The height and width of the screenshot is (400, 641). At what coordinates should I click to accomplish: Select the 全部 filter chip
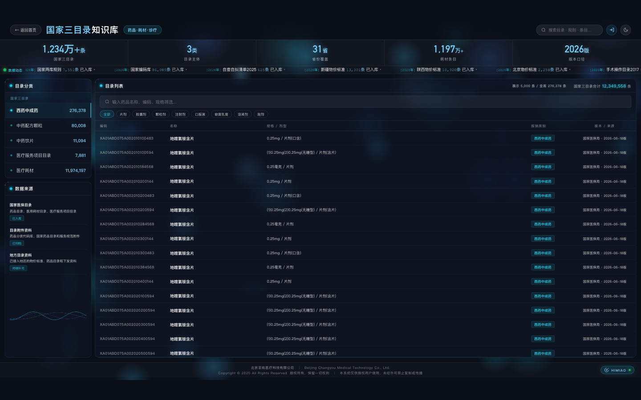pos(107,114)
